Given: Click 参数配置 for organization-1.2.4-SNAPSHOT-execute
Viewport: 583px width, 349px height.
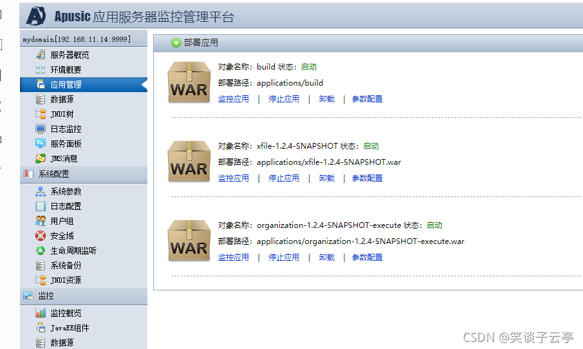Looking at the screenshot, I should pyautogui.click(x=367, y=258).
